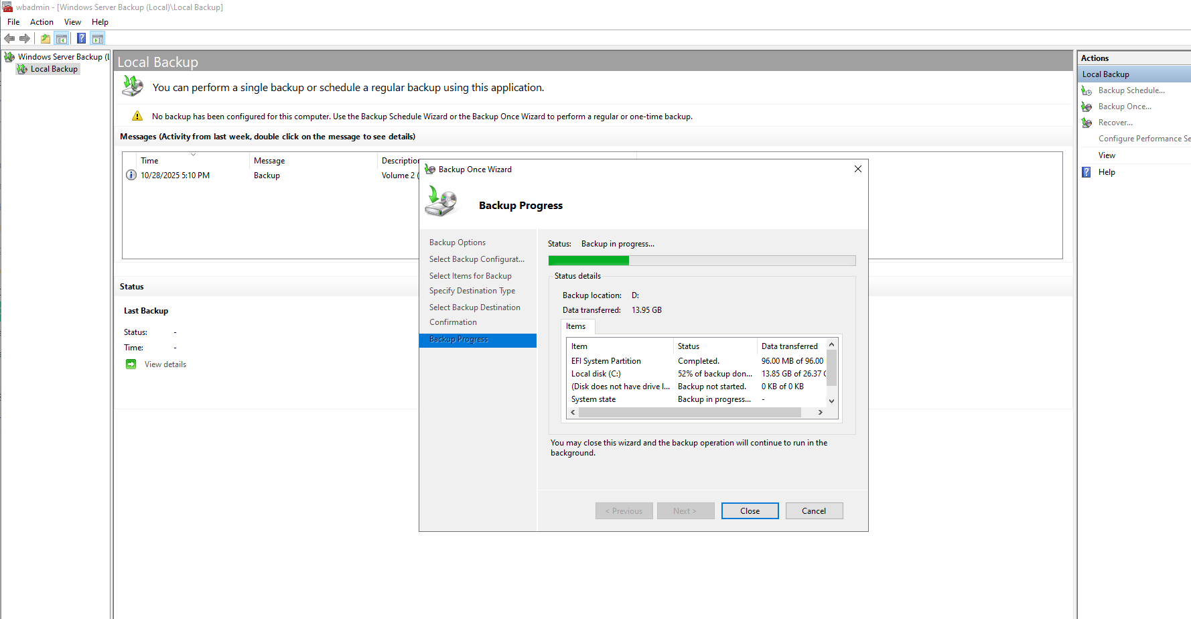Open the Backup Schedule wizard icon
The width and height of the screenshot is (1191, 619).
click(1087, 90)
